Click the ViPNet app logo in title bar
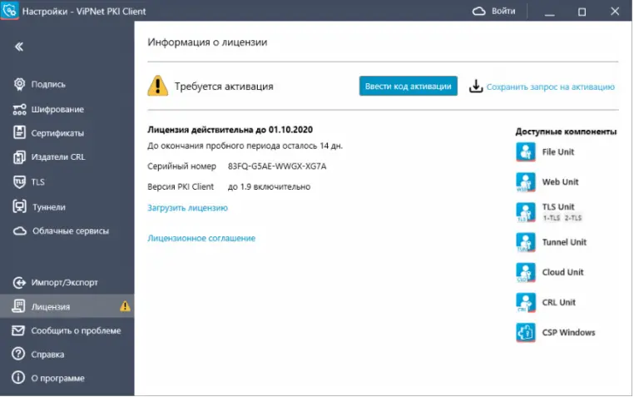The width and height of the screenshot is (634, 397). point(10,10)
